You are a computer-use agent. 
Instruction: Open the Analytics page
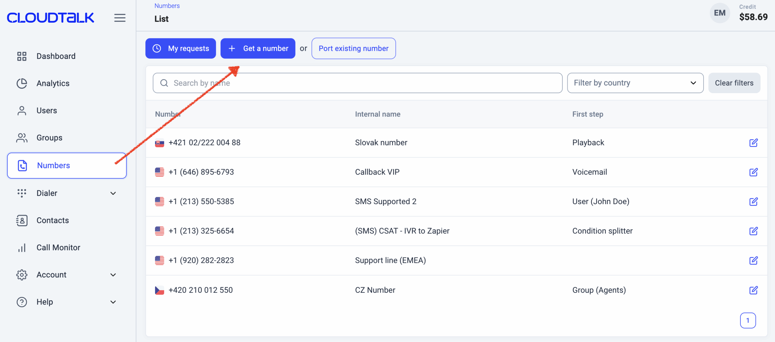[x=53, y=83]
